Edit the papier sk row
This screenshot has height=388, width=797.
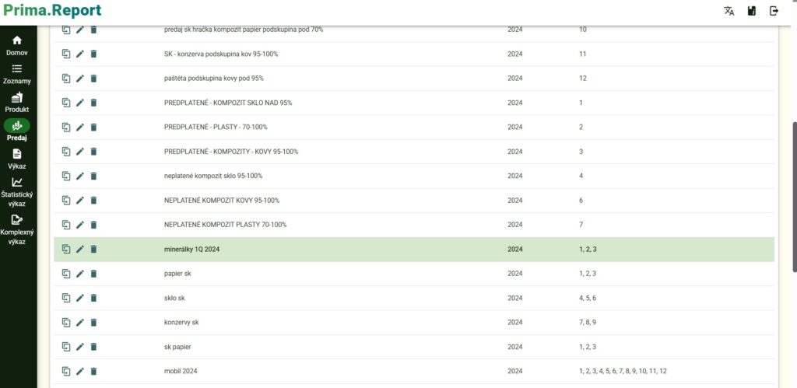(x=80, y=274)
